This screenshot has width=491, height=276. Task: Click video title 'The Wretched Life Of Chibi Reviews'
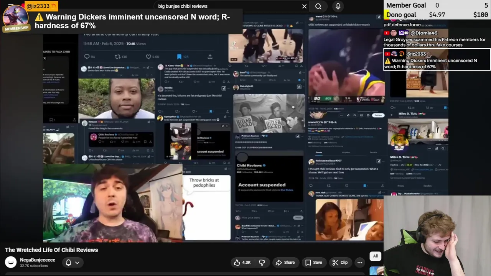point(51,250)
